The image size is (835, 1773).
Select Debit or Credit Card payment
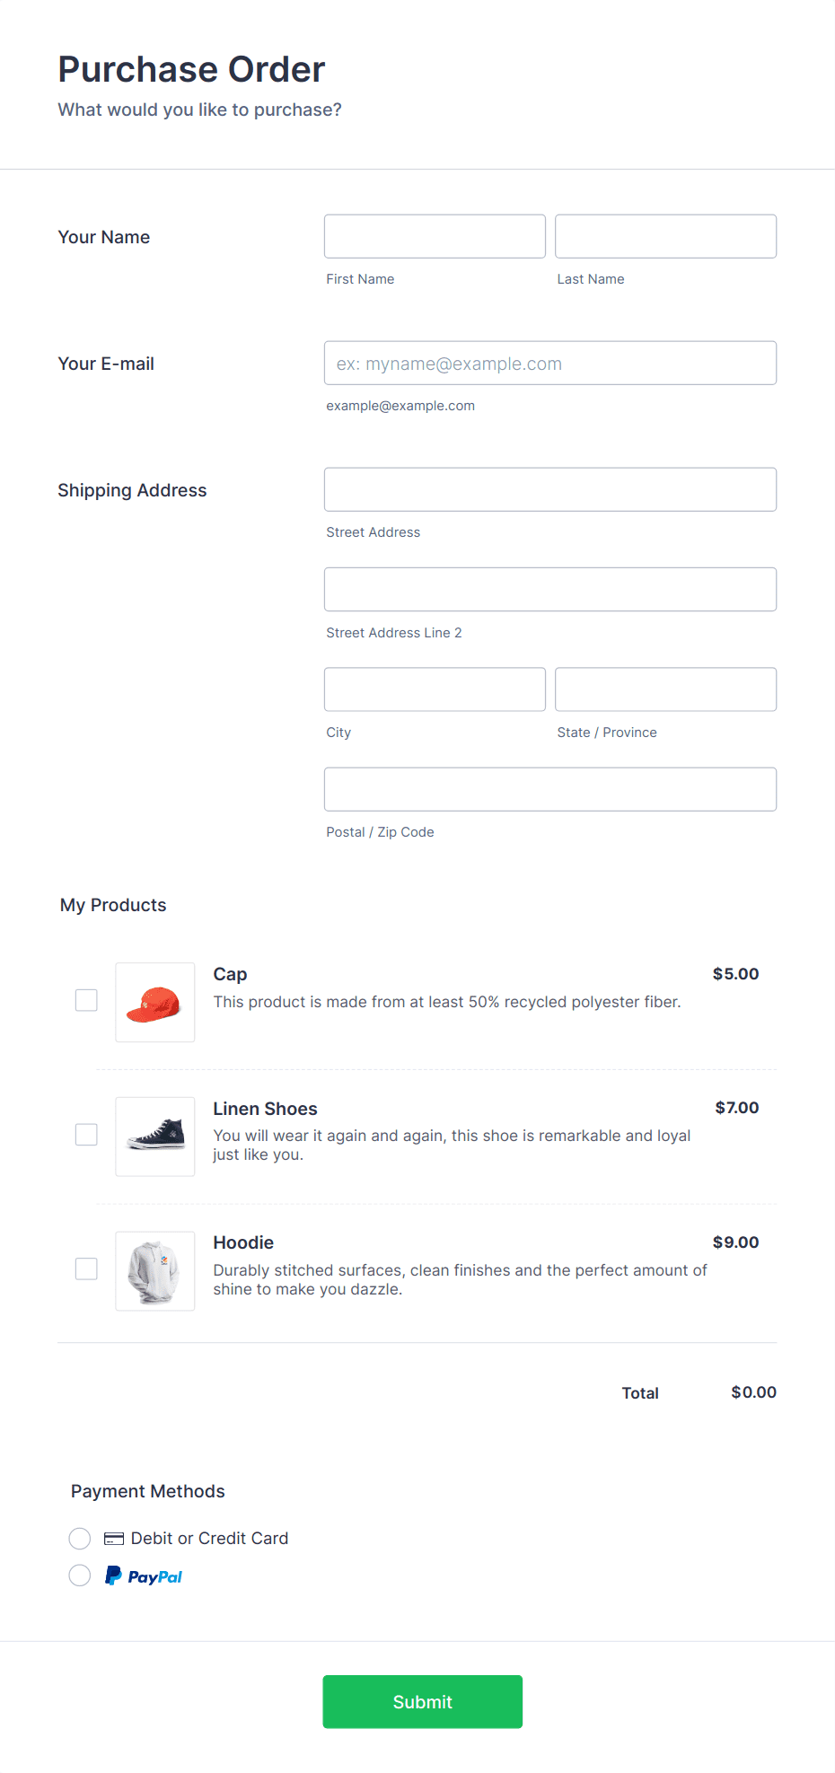[x=80, y=1538]
